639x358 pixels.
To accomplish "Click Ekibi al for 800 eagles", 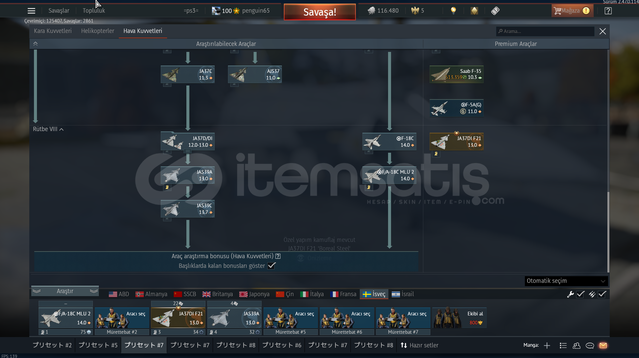I will click(x=459, y=318).
